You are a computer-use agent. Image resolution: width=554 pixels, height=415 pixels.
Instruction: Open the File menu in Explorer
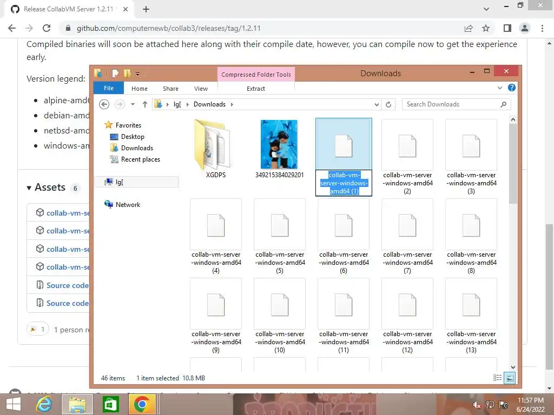[x=109, y=88]
